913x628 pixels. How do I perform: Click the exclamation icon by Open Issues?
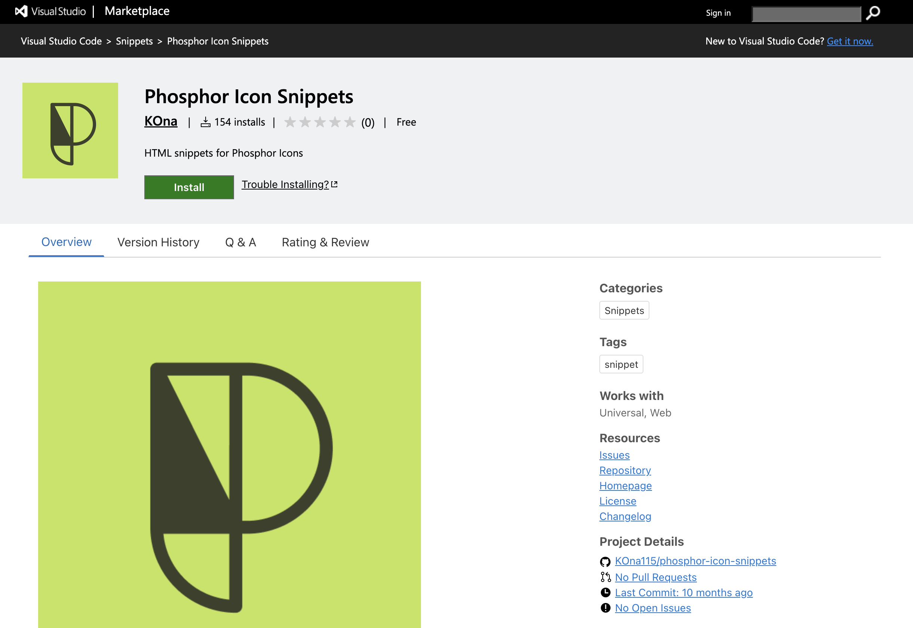[x=605, y=608]
